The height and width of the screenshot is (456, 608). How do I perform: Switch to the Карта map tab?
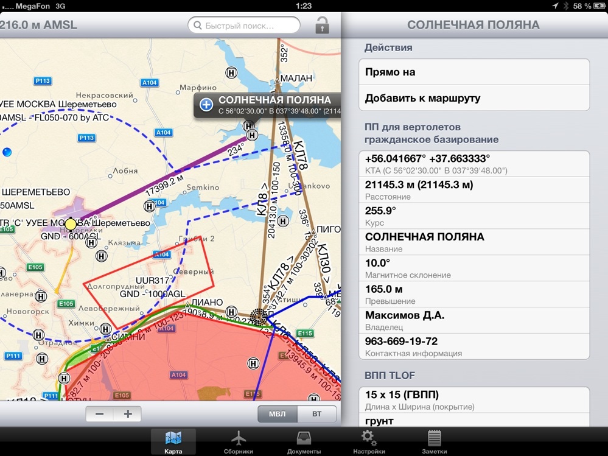point(173,442)
